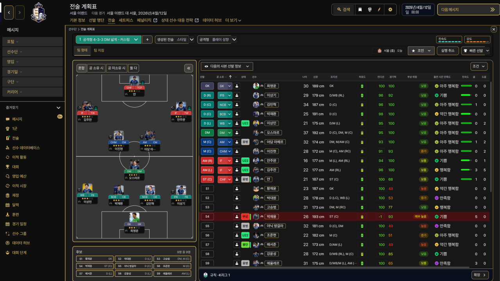The width and height of the screenshot is (500, 281).
Task: Collapse the pitch panel with double-chevron icon
Action: [x=189, y=68]
